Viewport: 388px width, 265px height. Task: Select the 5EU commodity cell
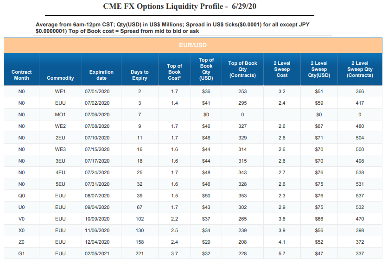pos(60,184)
